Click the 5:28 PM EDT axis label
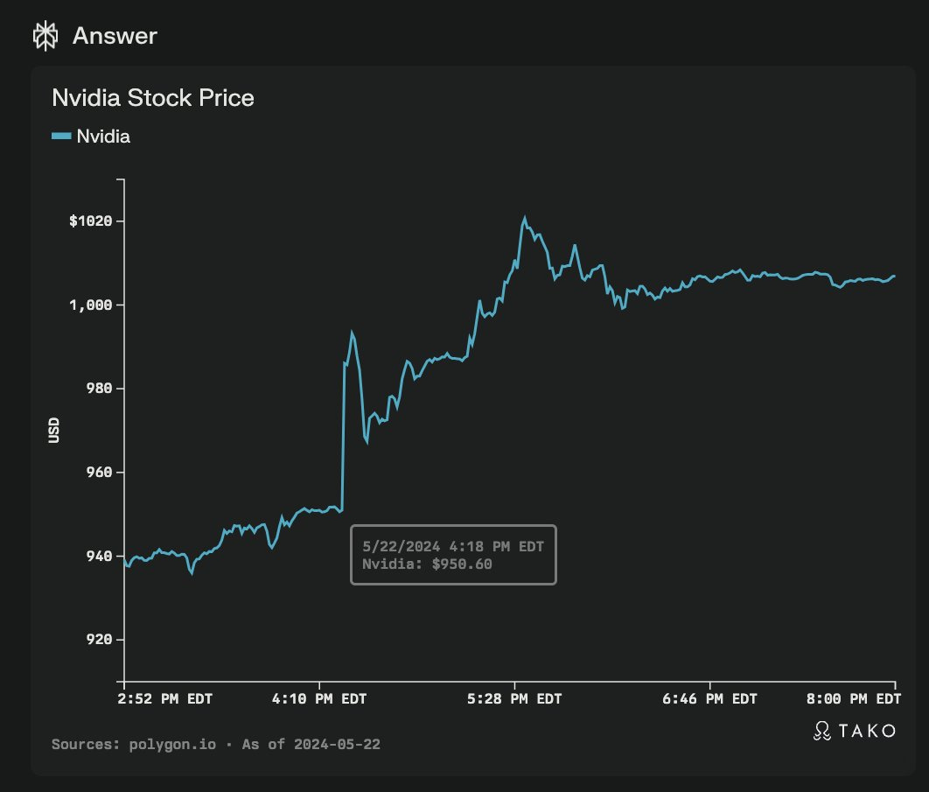Image resolution: width=929 pixels, height=792 pixels. tap(514, 699)
